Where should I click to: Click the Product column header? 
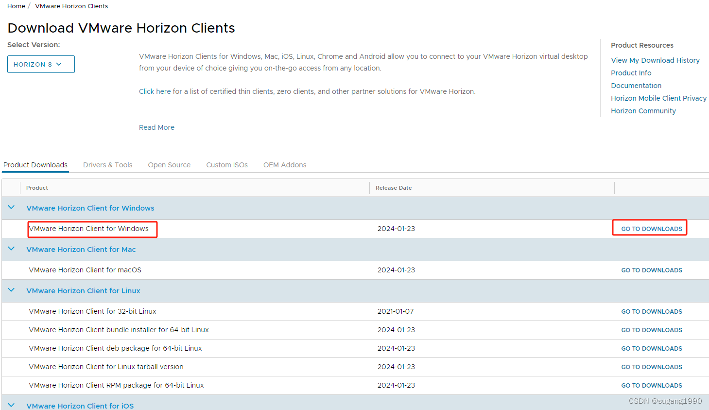click(x=37, y=188)
